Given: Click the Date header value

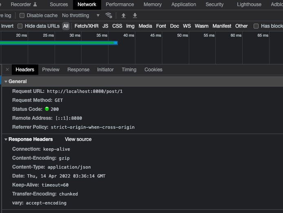Looking at the screenshot, I should click(66, 176).
